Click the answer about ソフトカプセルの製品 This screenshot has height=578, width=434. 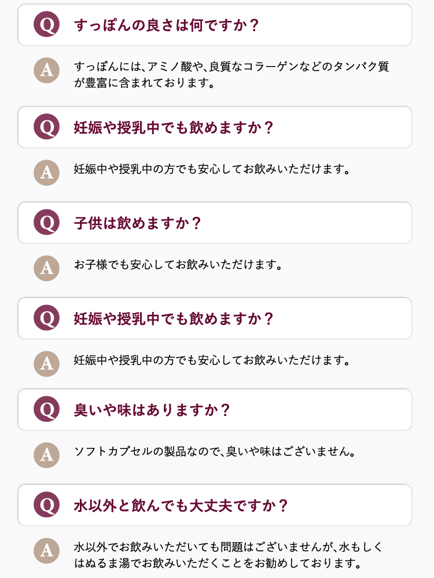click(x=215, y=451)
